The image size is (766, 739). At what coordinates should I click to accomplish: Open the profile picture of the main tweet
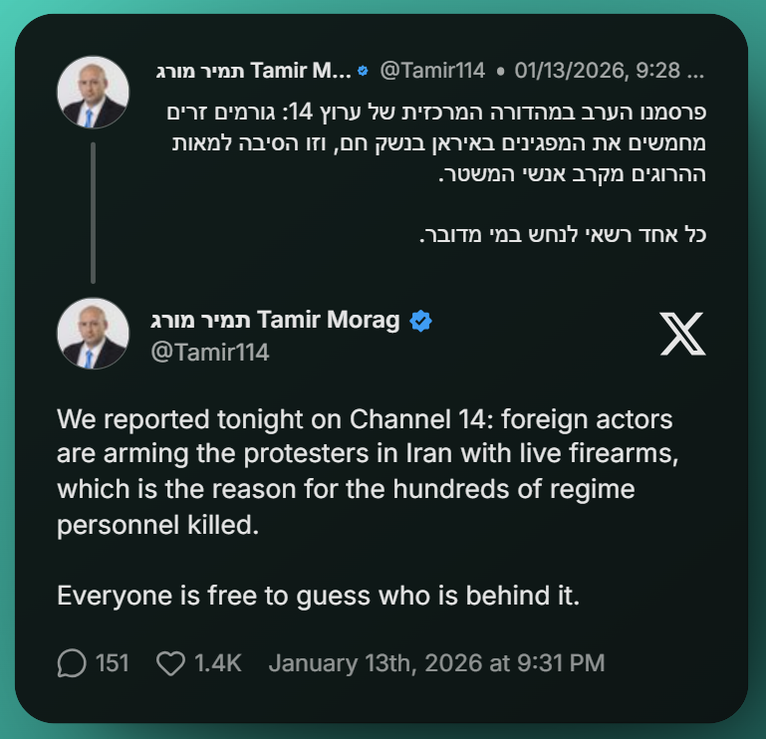93,334
